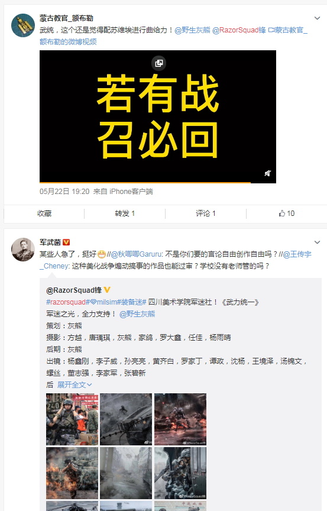
Task: Click 收藏 to bookmark the first post
Action: point(44,214)
